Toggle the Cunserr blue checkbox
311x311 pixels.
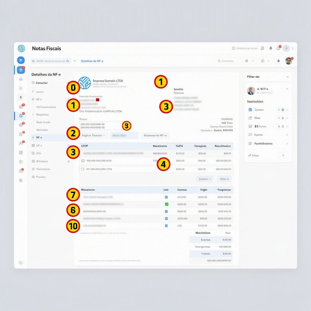tap(283, 110)
